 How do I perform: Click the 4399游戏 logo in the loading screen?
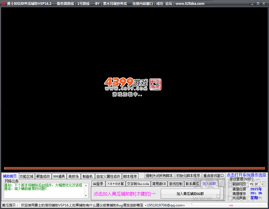126,84
